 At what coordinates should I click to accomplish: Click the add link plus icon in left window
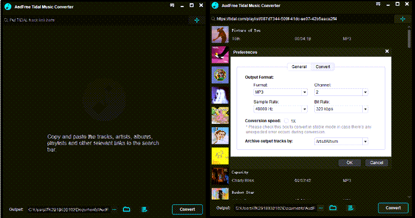click(197, 20)
